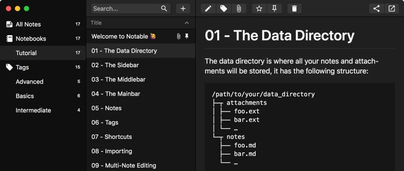Click foo.md in the code block
This screenshot has height=171, width=404.
click(x=245, y=145)
